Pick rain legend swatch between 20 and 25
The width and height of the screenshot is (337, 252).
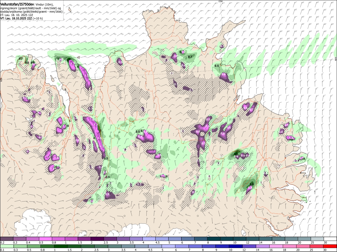click(x=303, y=246)
